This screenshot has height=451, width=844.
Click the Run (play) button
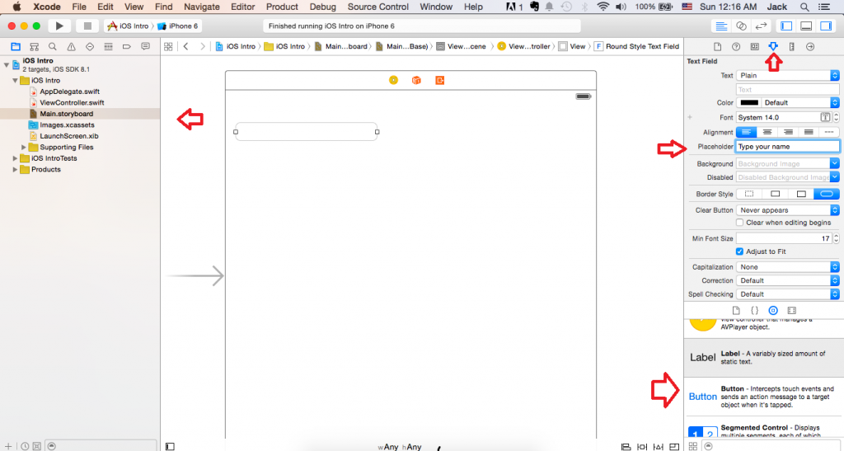[x=59, y=26]
